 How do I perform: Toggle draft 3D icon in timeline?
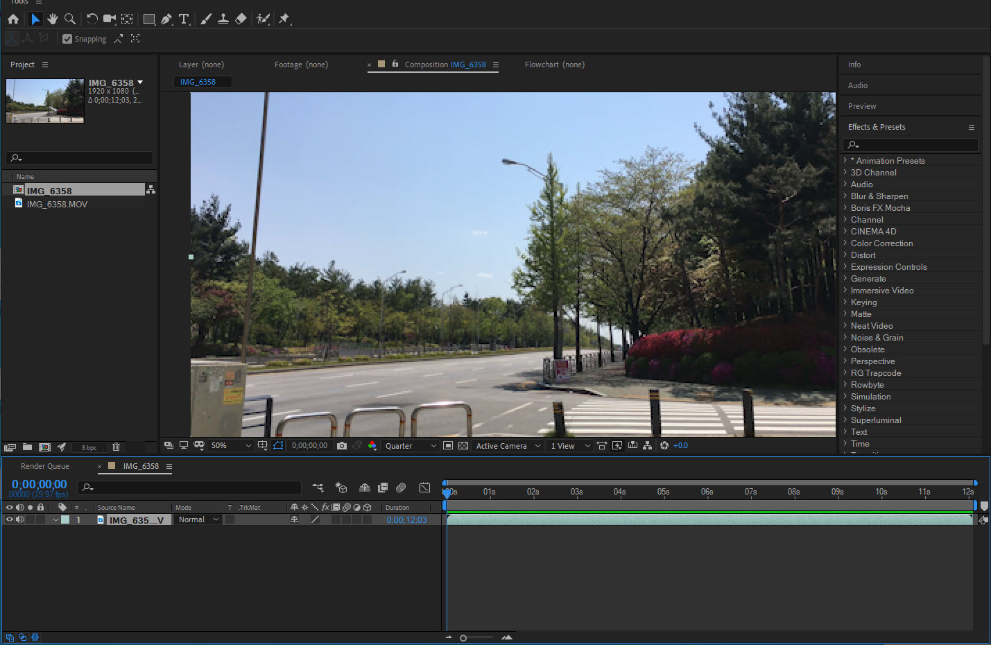pyautogui.click(x=341, y=488)
